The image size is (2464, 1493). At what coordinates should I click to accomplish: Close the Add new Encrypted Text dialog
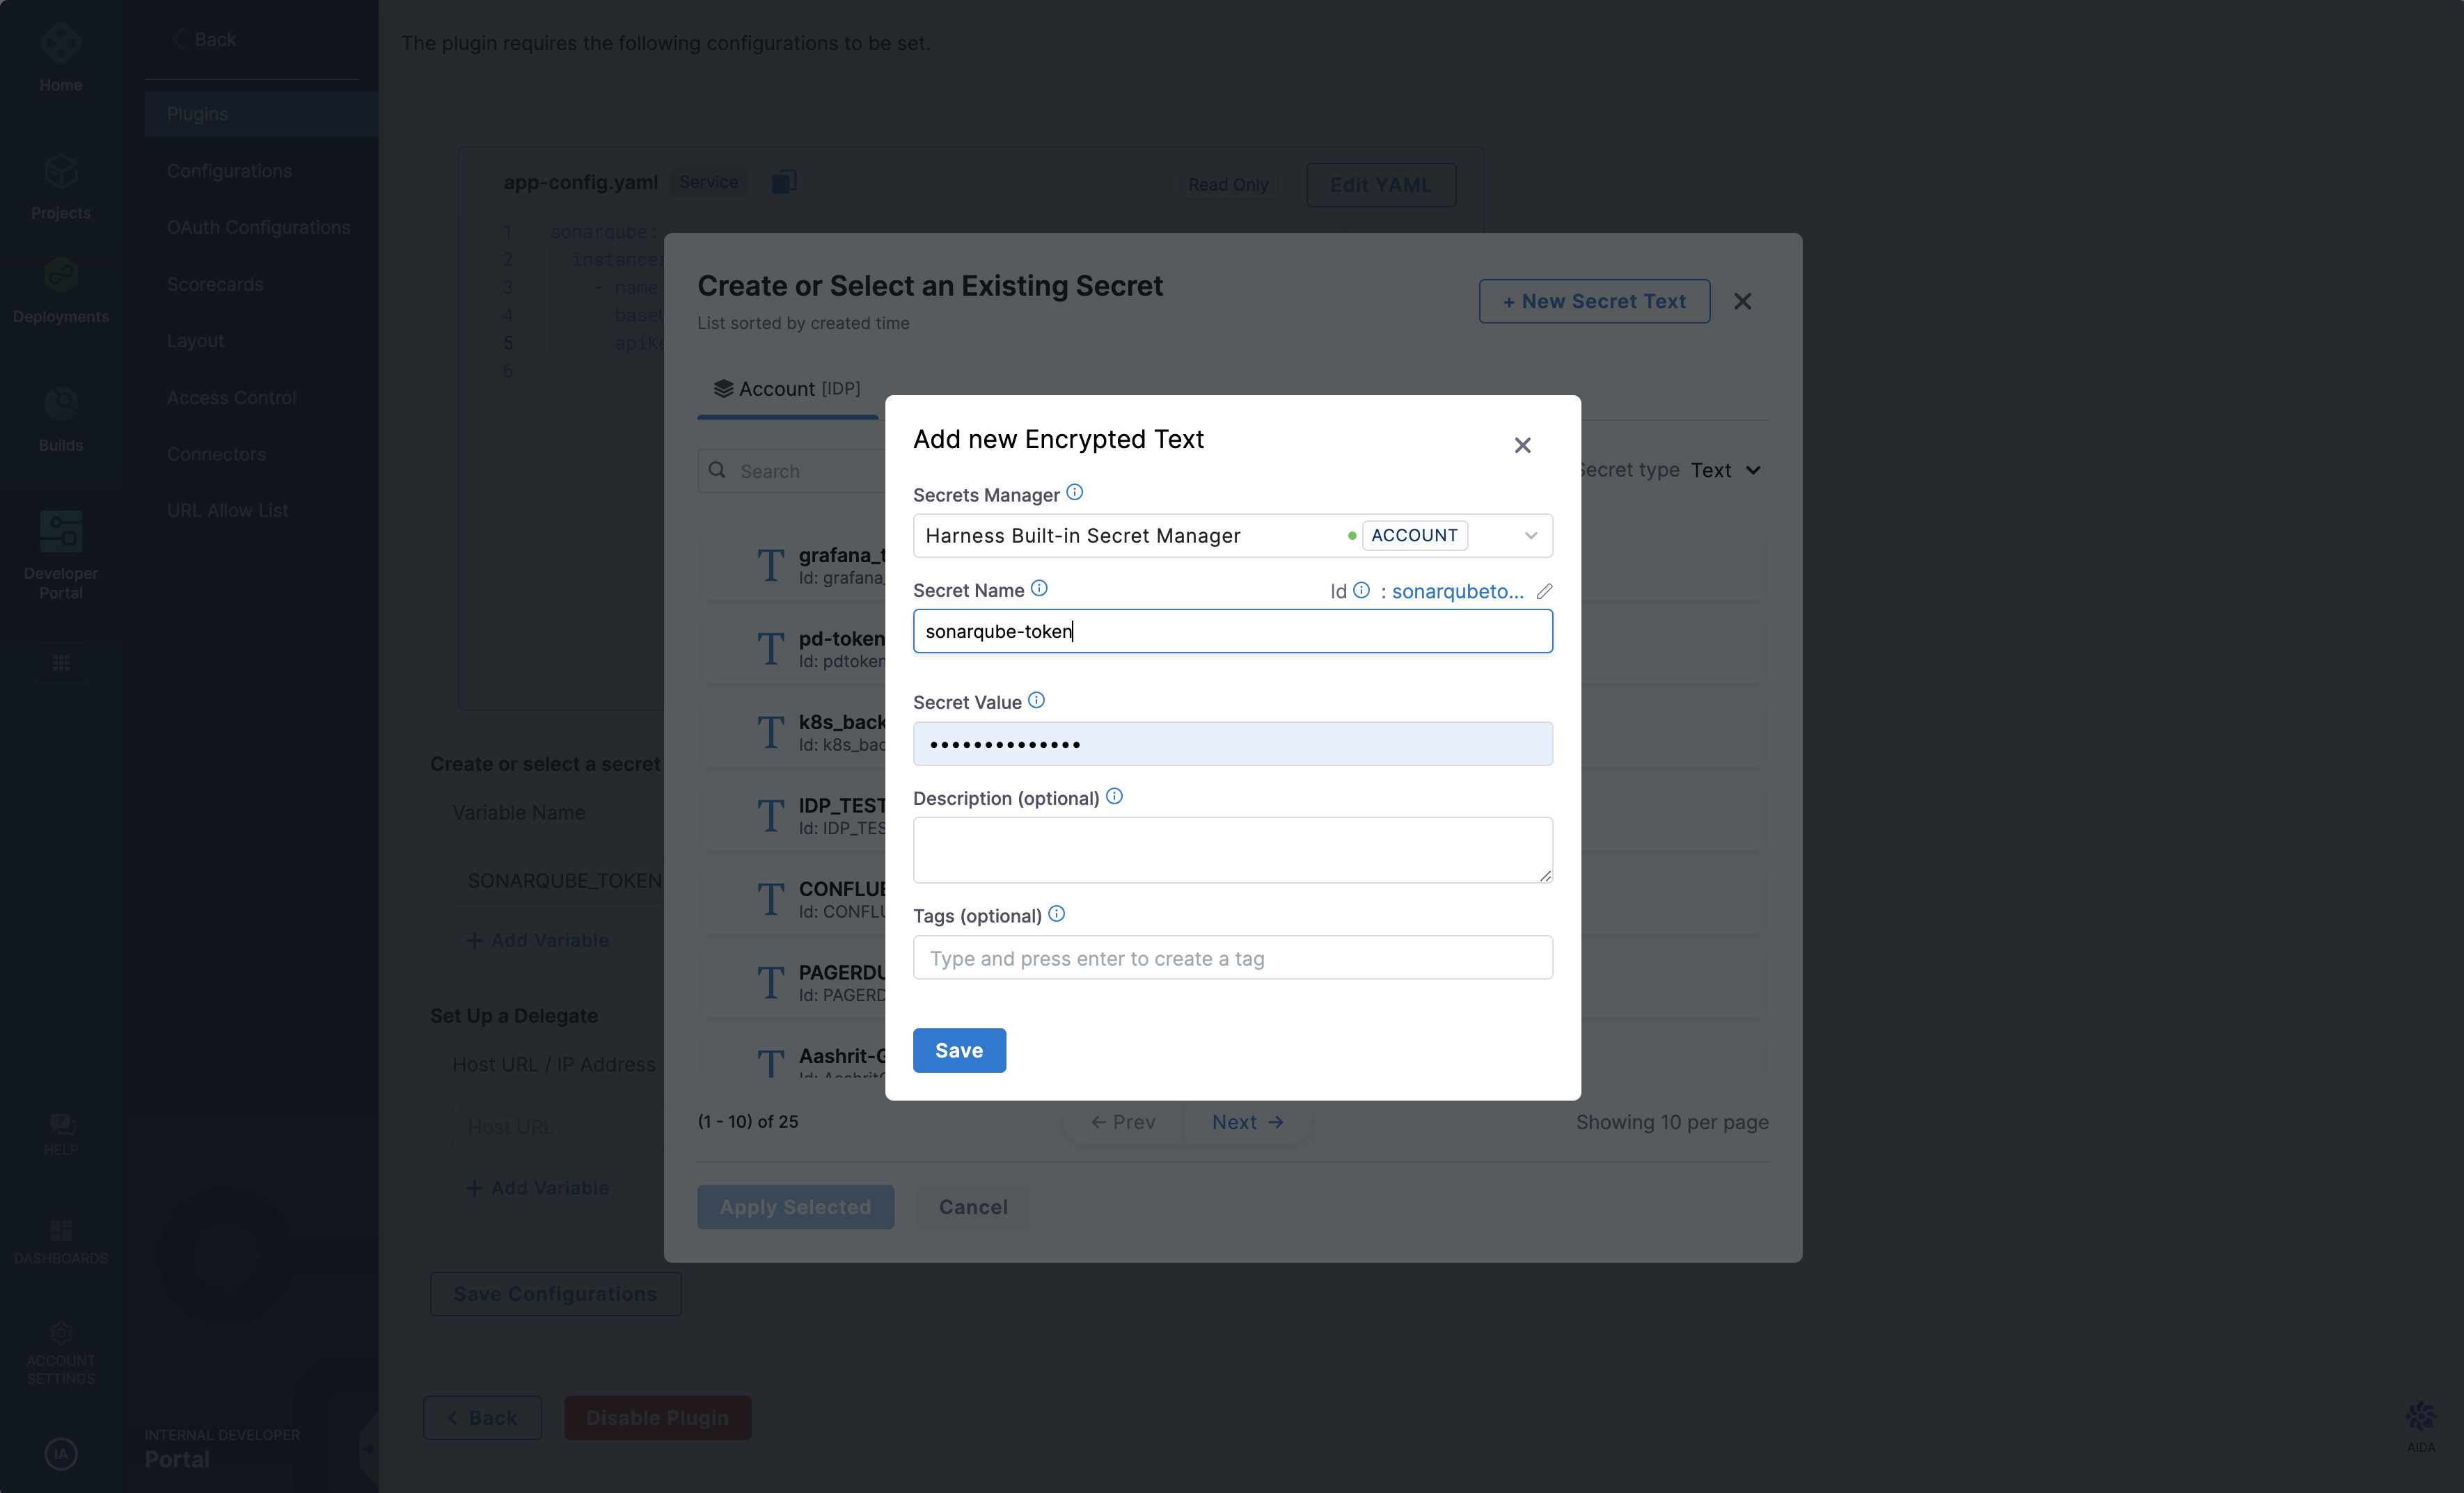[1522, 445]
